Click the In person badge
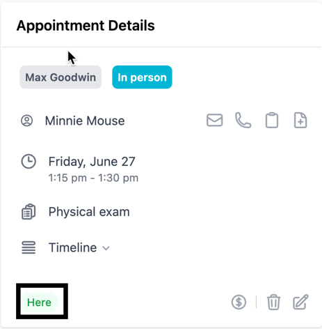Screen dimensions: 322x329 (142, 77)
